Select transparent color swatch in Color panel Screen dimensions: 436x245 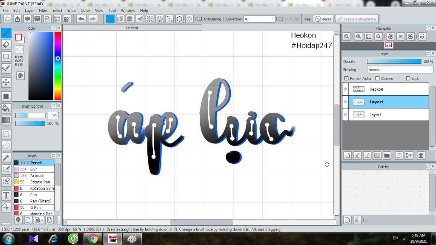point(20,49)
